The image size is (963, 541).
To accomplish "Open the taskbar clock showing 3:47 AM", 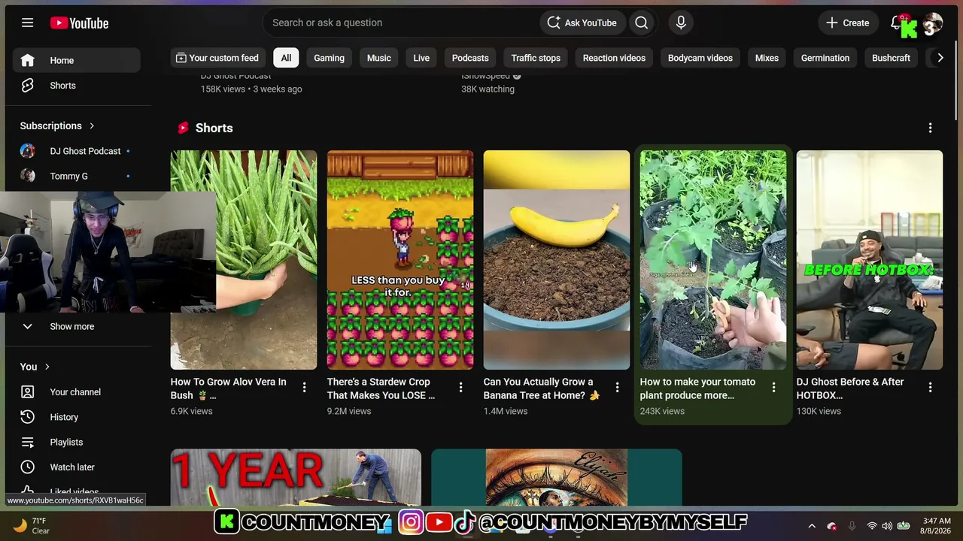I will pyautogui.click(x=937, y=526).
